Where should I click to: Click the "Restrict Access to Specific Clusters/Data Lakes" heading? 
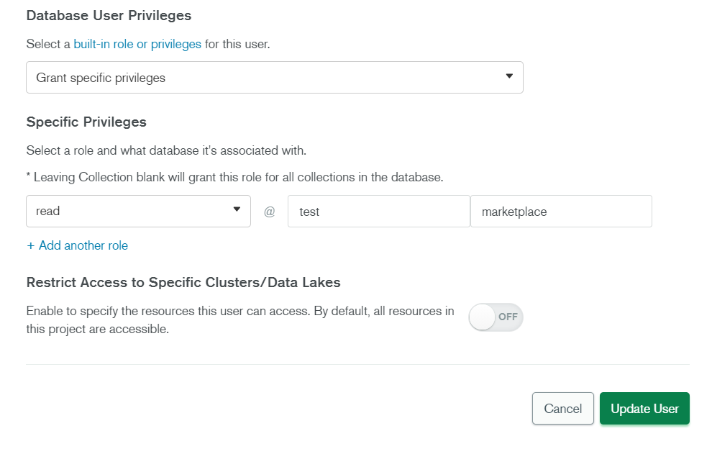pos(183,283)
